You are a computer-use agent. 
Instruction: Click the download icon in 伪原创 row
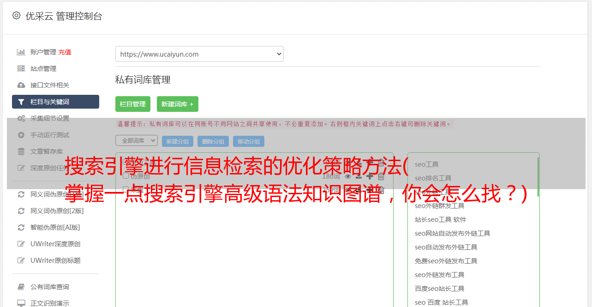[x=359, y=176]
